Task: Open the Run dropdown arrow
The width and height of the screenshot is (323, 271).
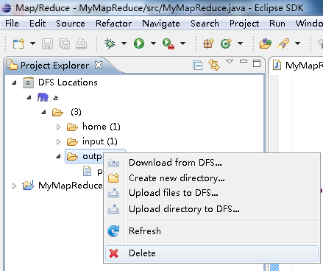Action: (153, 43)
